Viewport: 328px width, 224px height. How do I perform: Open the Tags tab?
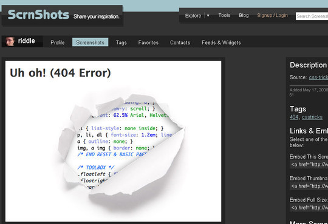(x=121, y=42)
